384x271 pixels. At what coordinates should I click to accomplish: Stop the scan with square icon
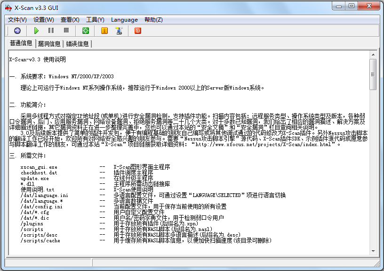[66, 31]
